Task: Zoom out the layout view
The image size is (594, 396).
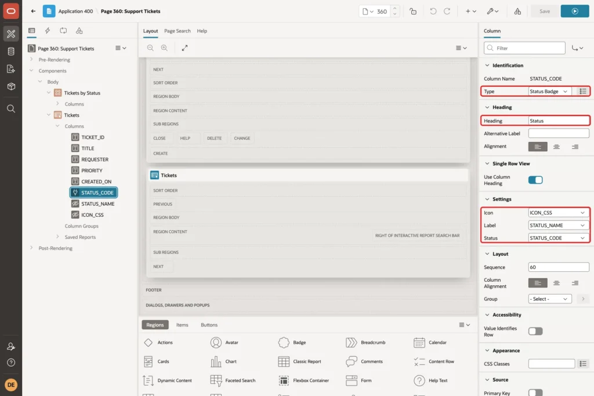Action: click(x=150, y=48)
